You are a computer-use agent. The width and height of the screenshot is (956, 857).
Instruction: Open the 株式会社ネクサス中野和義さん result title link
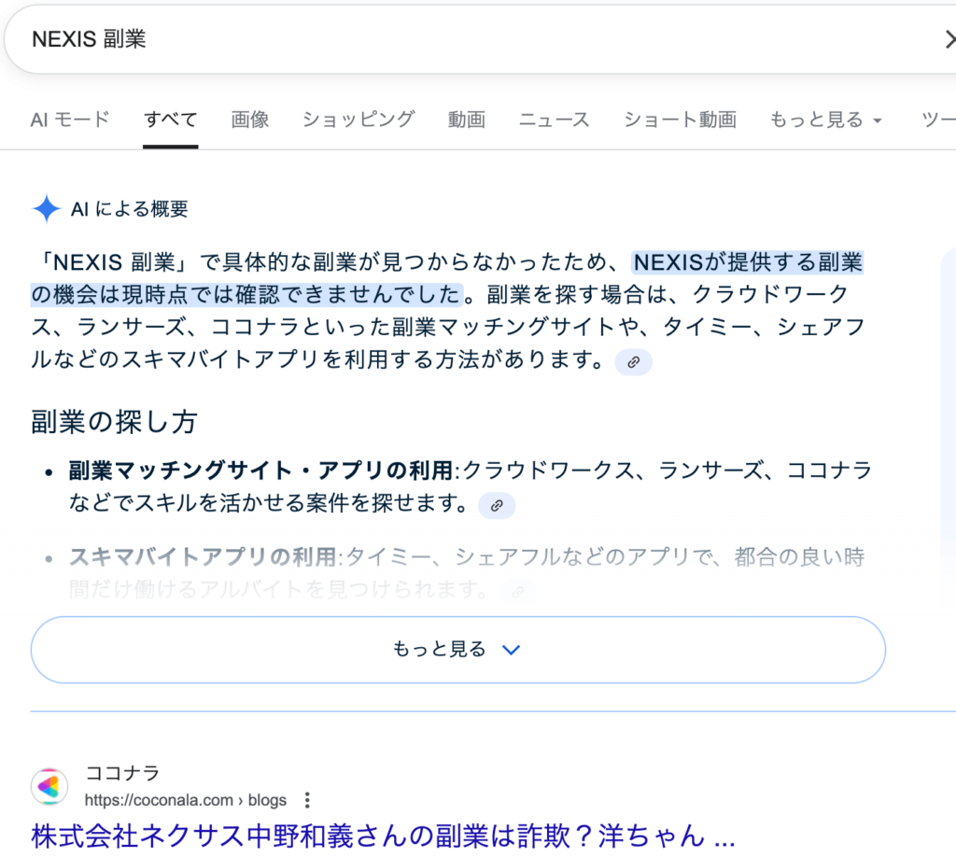[x=383, y=836]
